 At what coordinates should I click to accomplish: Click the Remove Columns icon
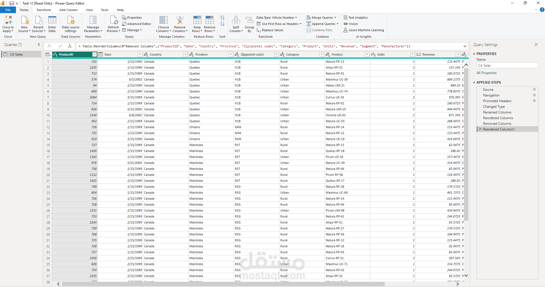(180, 20)
